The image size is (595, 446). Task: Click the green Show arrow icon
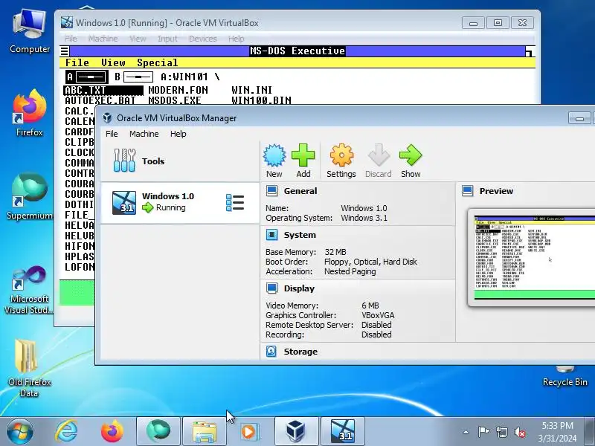pyautogui.click(x=411, y=155)
